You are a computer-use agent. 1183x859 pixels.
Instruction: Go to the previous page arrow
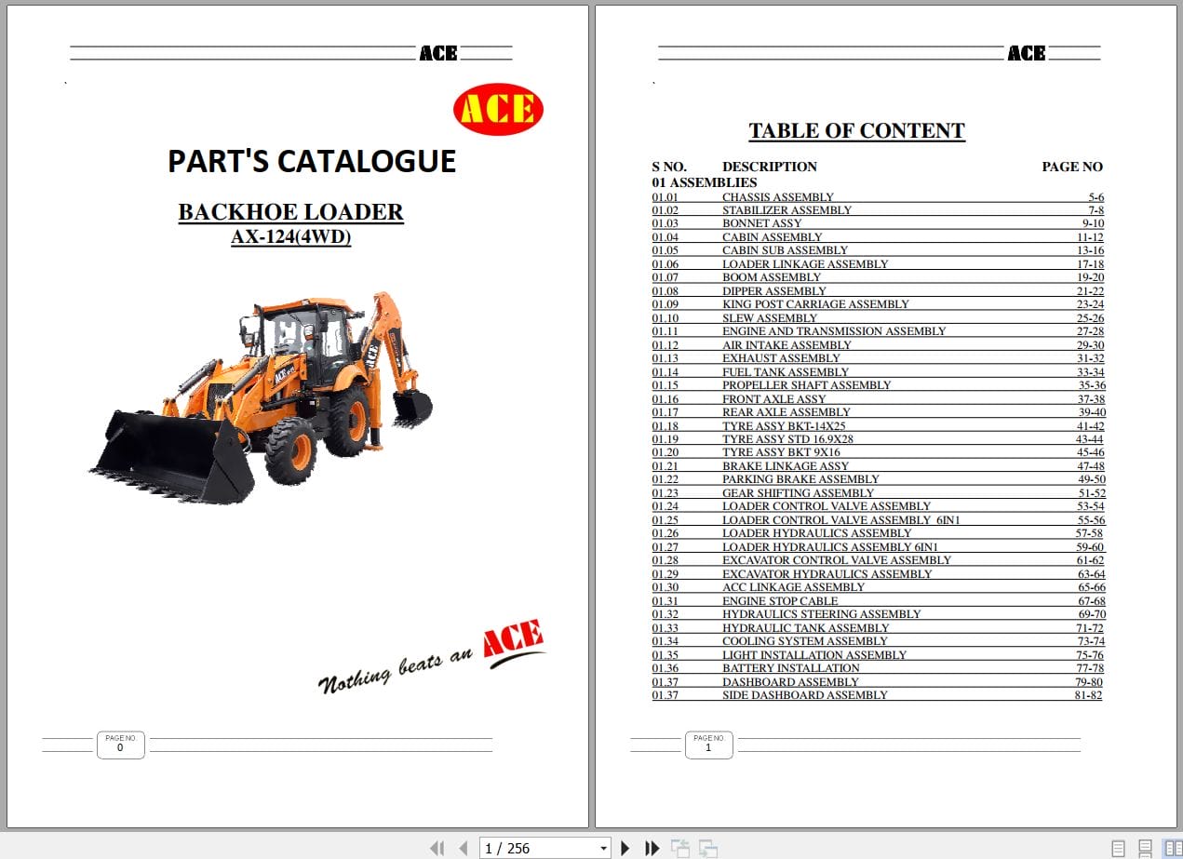point(463,848)
